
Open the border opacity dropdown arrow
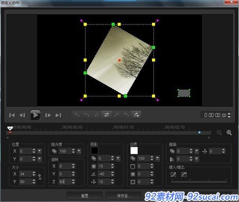point(157,159)
